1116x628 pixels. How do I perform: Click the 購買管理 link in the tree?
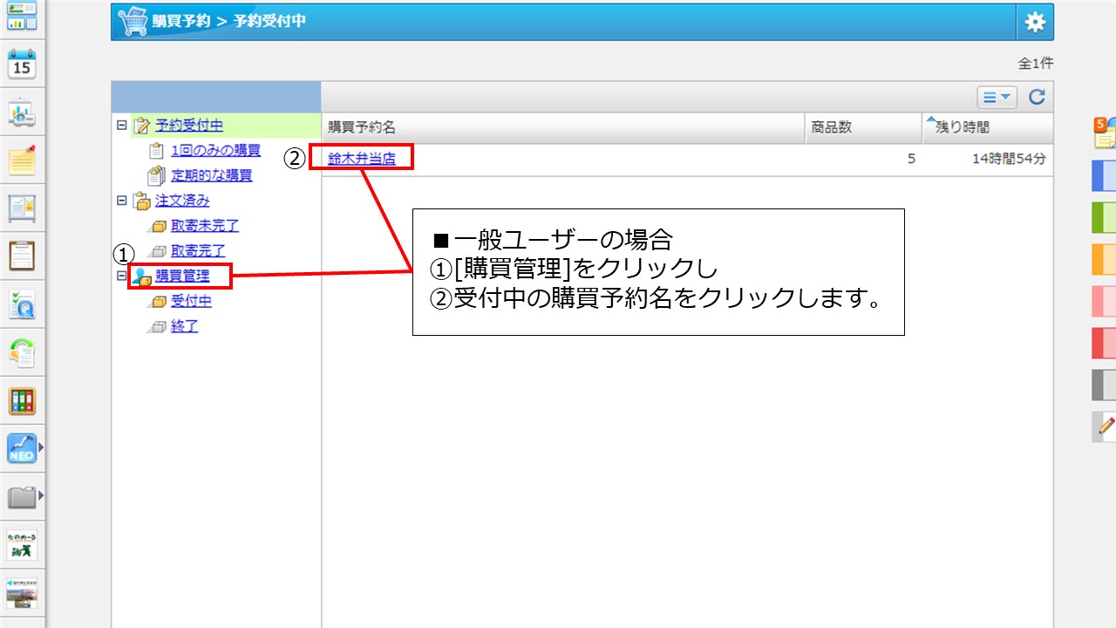[182, 276]
